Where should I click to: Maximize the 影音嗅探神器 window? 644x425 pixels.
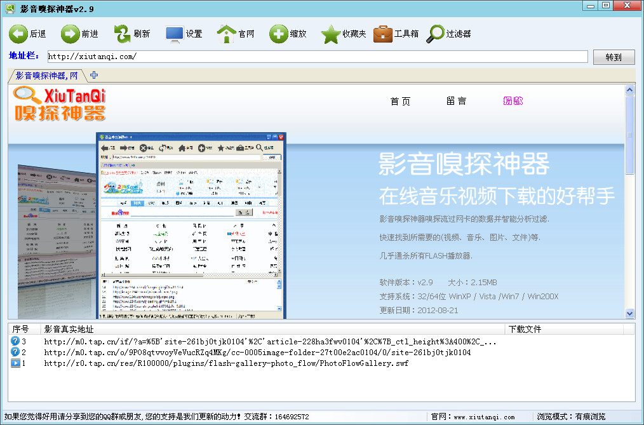[x=606, y=6]
